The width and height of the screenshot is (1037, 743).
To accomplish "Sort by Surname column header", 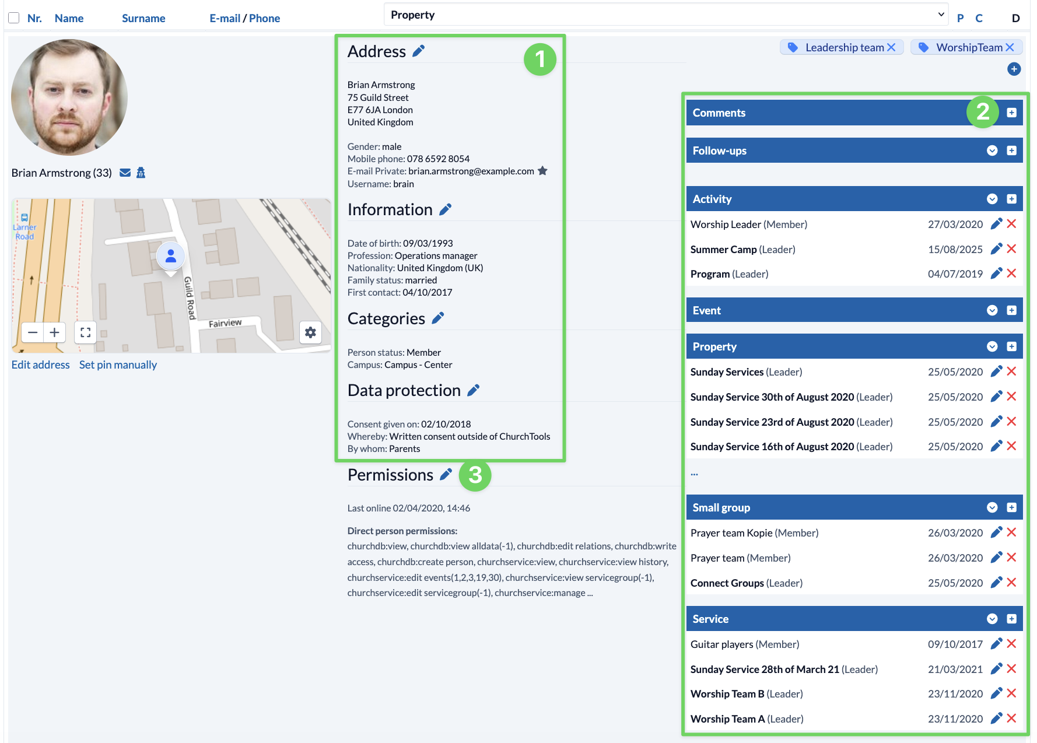I will coord(143,18).
